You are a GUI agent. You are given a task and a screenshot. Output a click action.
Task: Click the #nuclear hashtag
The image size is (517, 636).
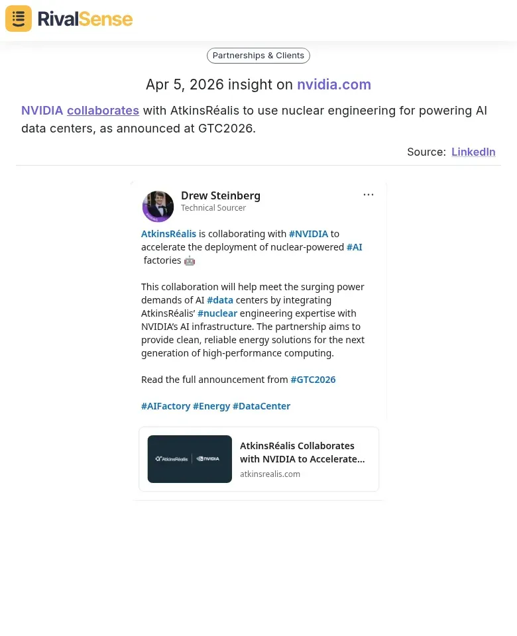click(x=217, y=313)
